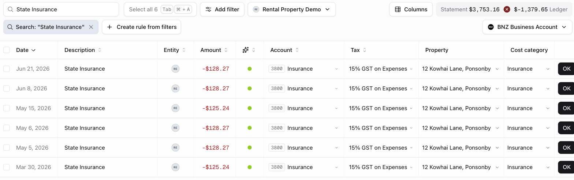Check the May 15, 2026 row checkbox
The height and width of the screenshot is (180, 574).
tap(7, 108)
